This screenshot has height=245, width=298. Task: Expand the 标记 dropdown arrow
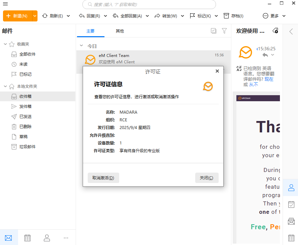(x=216, y=16)
